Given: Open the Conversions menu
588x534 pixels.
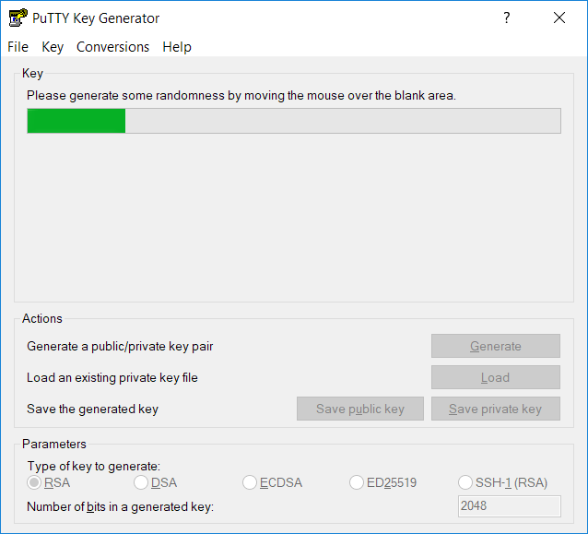Looking at the screenshot, I should [112, 47].
